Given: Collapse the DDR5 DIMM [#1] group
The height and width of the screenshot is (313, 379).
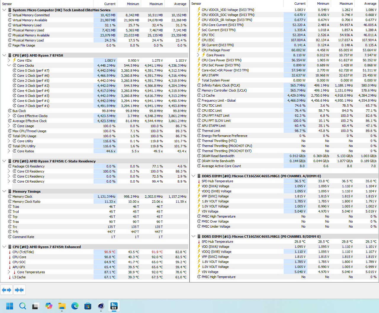Looking at the screenshot, I should tap(193, 237).
